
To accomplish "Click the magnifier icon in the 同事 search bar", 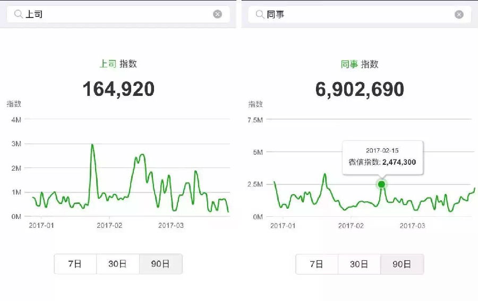I will pyautogui.click(x=260, y=15).
